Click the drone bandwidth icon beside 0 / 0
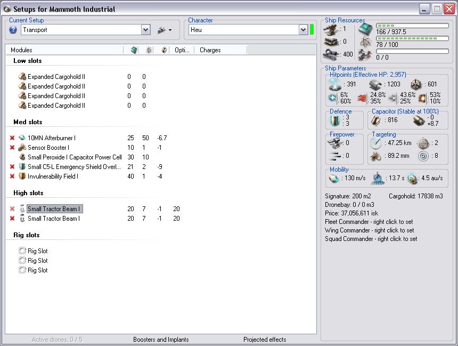The width and height of the screenshot is (458, 346). click(x=365, y=54)
